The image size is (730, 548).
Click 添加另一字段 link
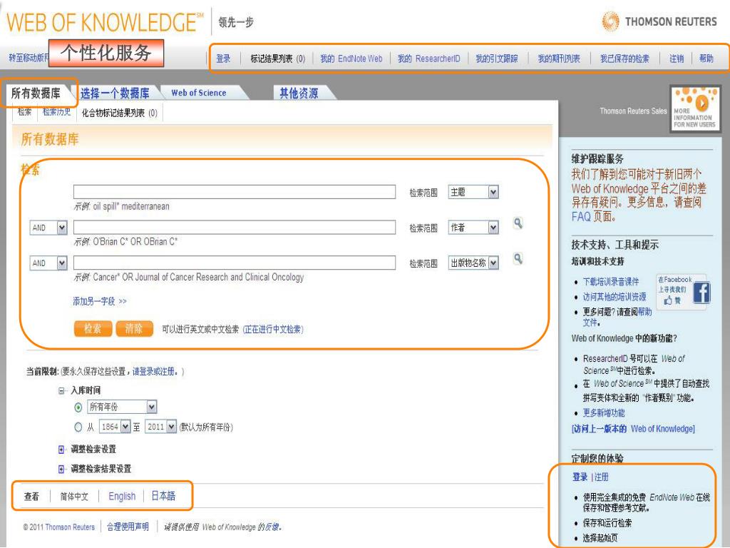coord(100,302)
